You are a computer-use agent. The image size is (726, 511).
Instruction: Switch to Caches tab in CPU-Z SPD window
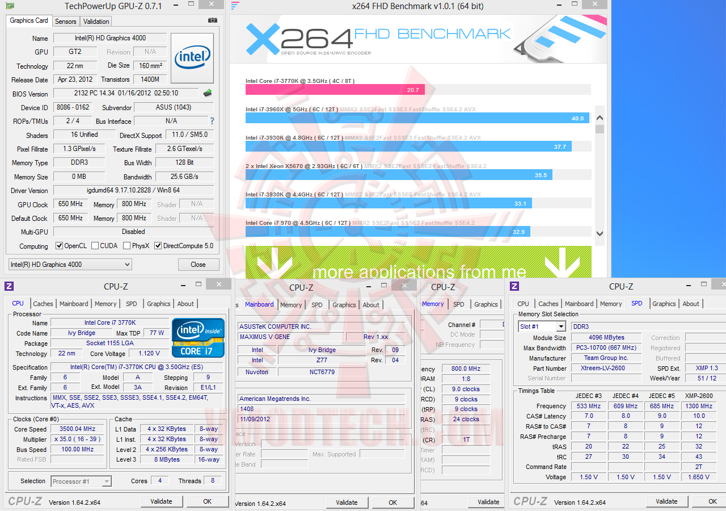pos(548,304)
